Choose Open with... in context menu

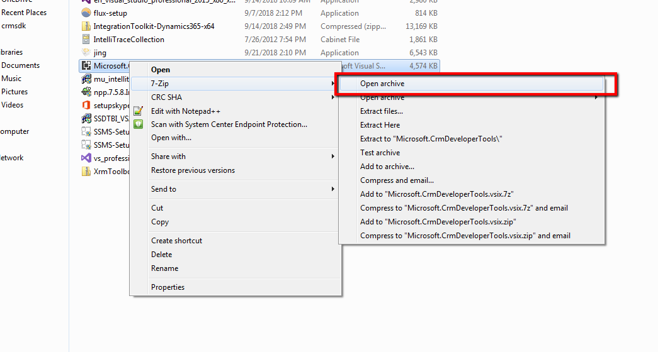point(236,138)
